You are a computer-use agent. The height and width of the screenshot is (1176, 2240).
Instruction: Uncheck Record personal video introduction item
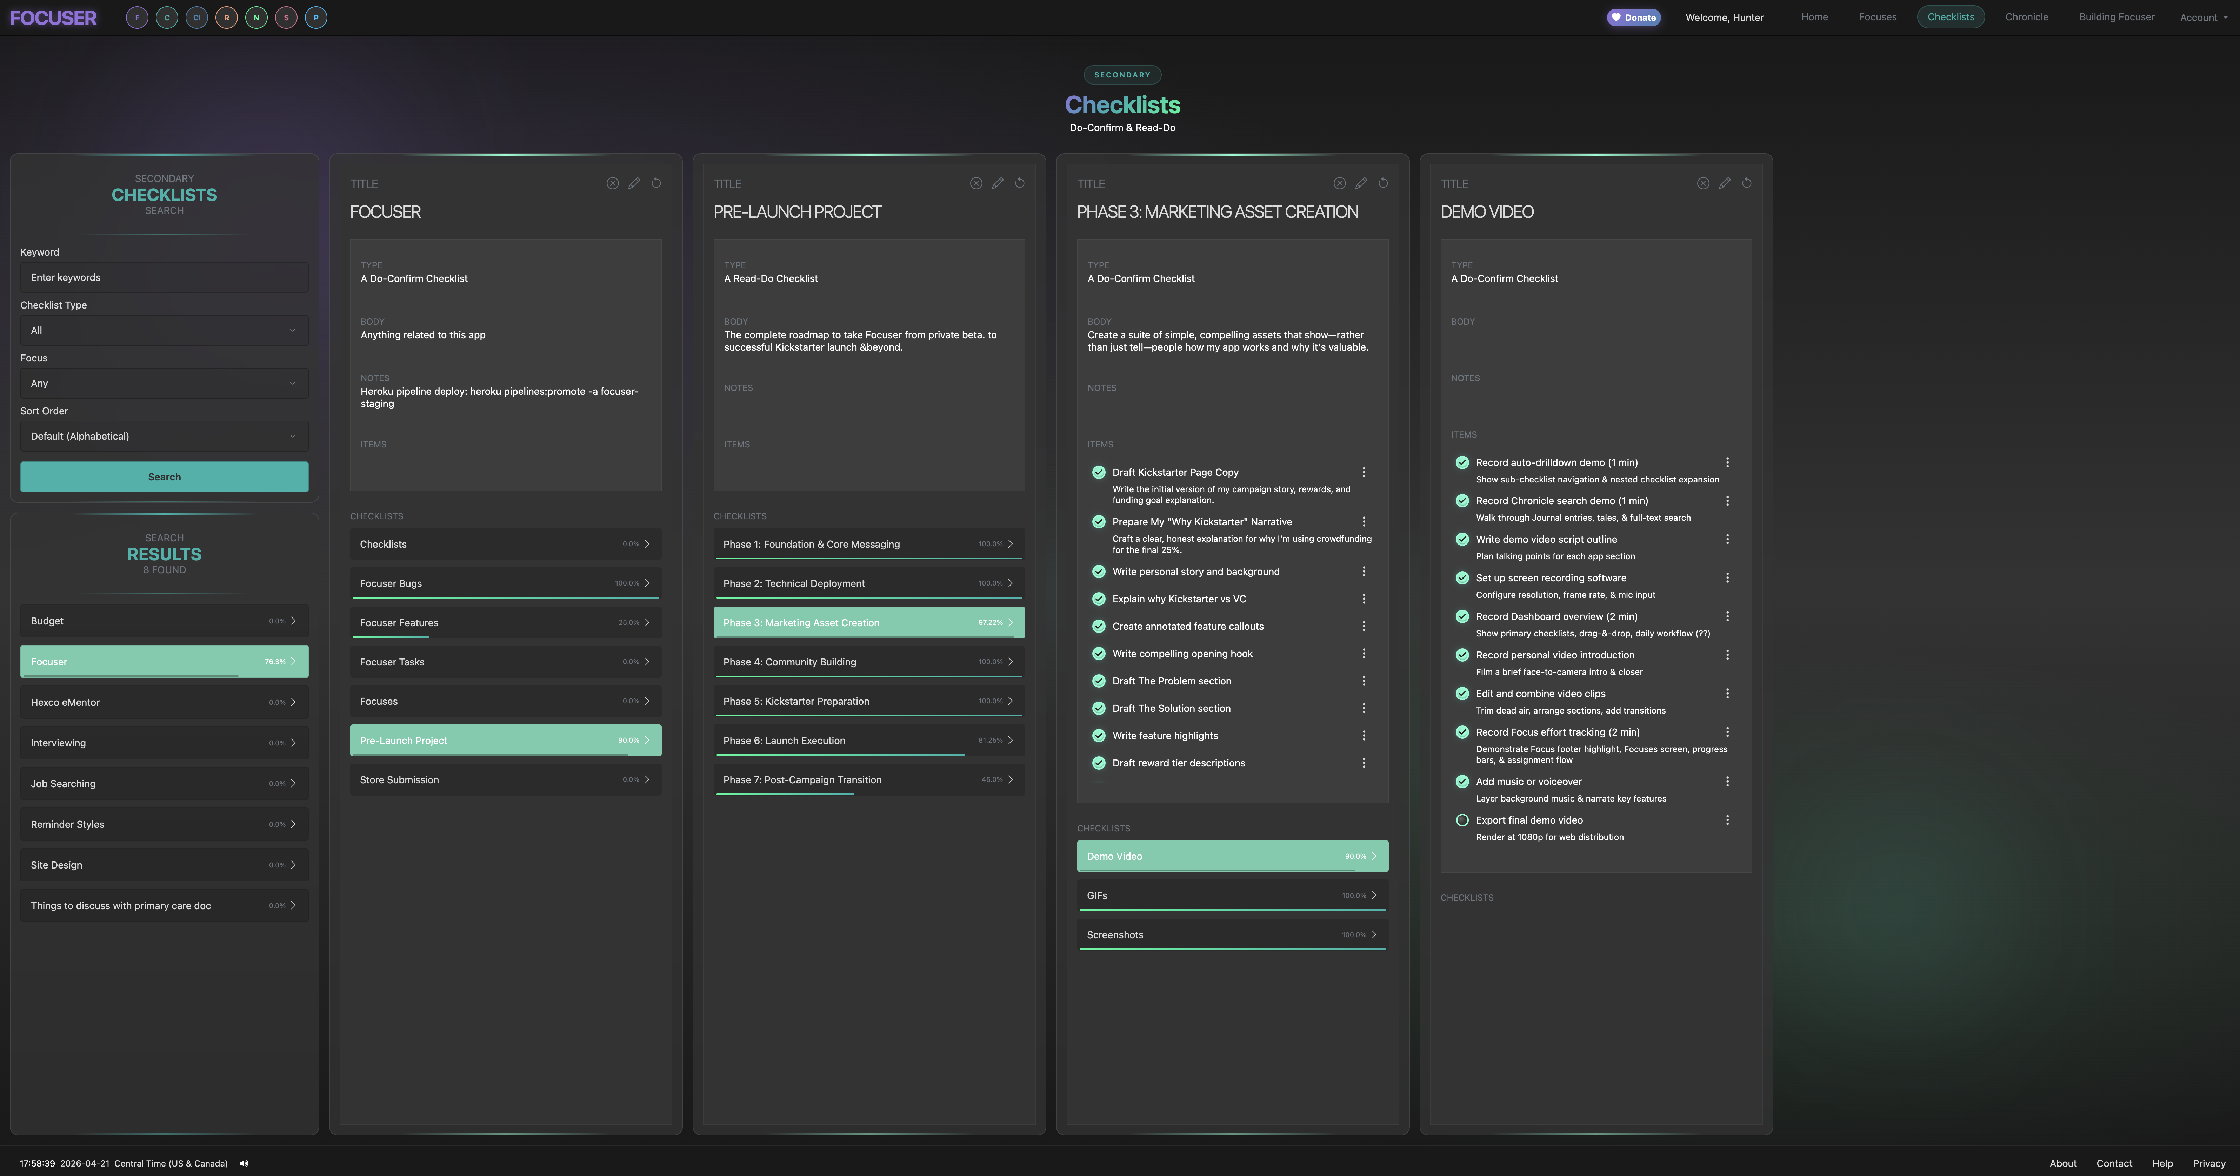(1462, 655)
